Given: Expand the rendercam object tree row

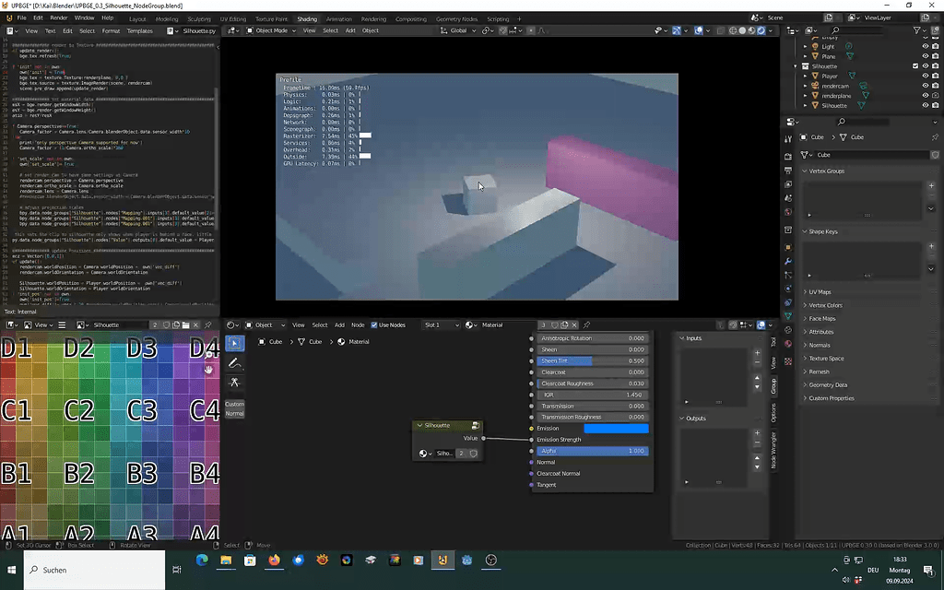Looking at the screenshot, I should tap(806, 86).
